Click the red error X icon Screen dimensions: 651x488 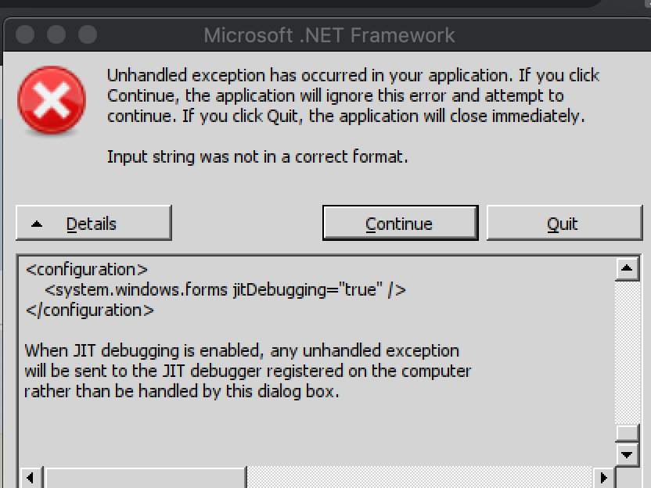(x=52, y=100)
